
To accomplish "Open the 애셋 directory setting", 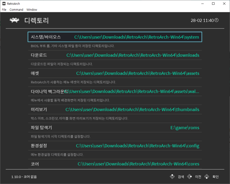I will click(115, 73).
